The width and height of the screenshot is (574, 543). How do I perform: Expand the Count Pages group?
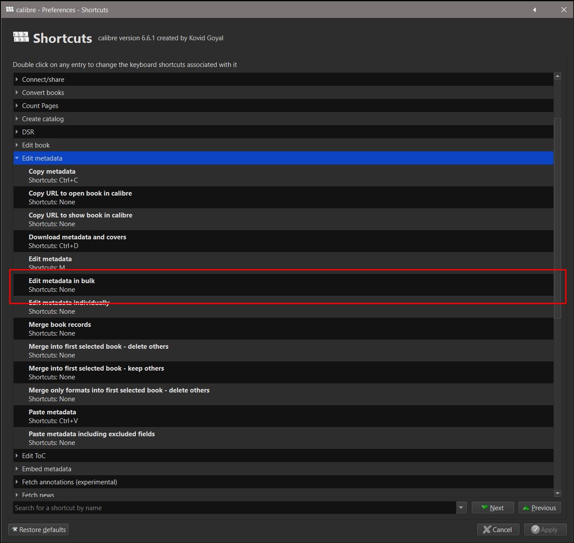coord(17,105)
